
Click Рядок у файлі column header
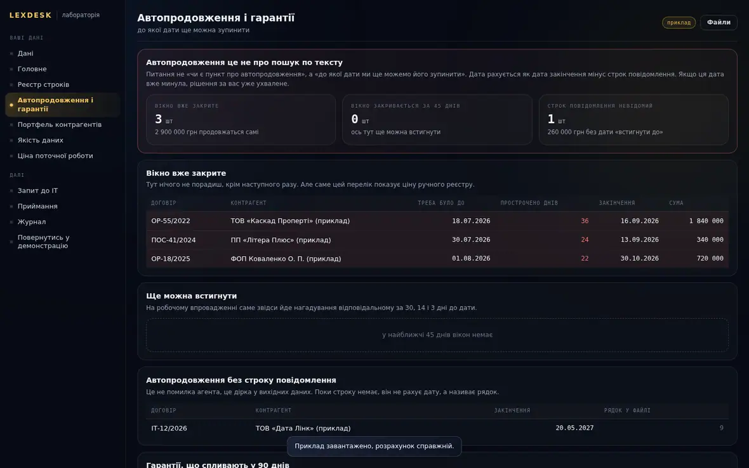click(627, 411)
